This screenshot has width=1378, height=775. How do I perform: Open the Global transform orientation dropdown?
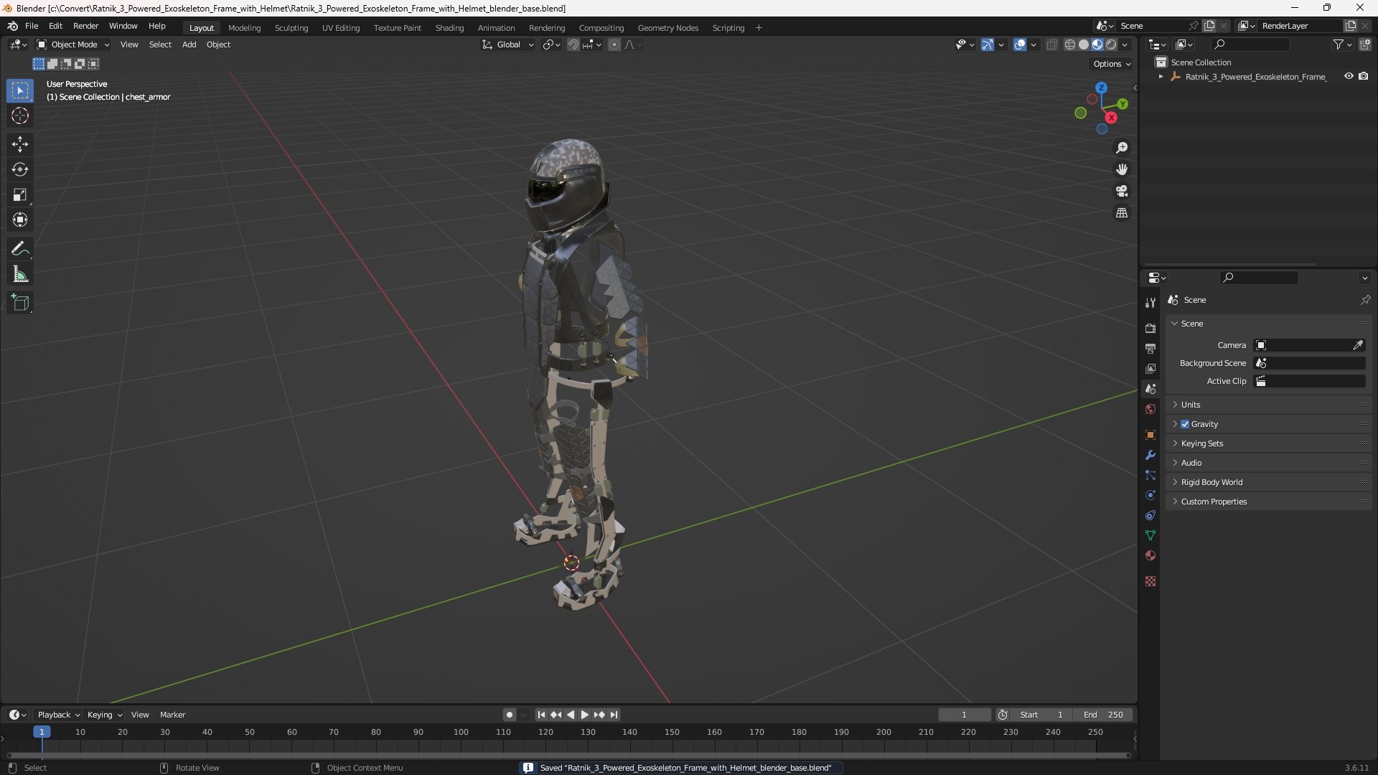tap(508, 44)
